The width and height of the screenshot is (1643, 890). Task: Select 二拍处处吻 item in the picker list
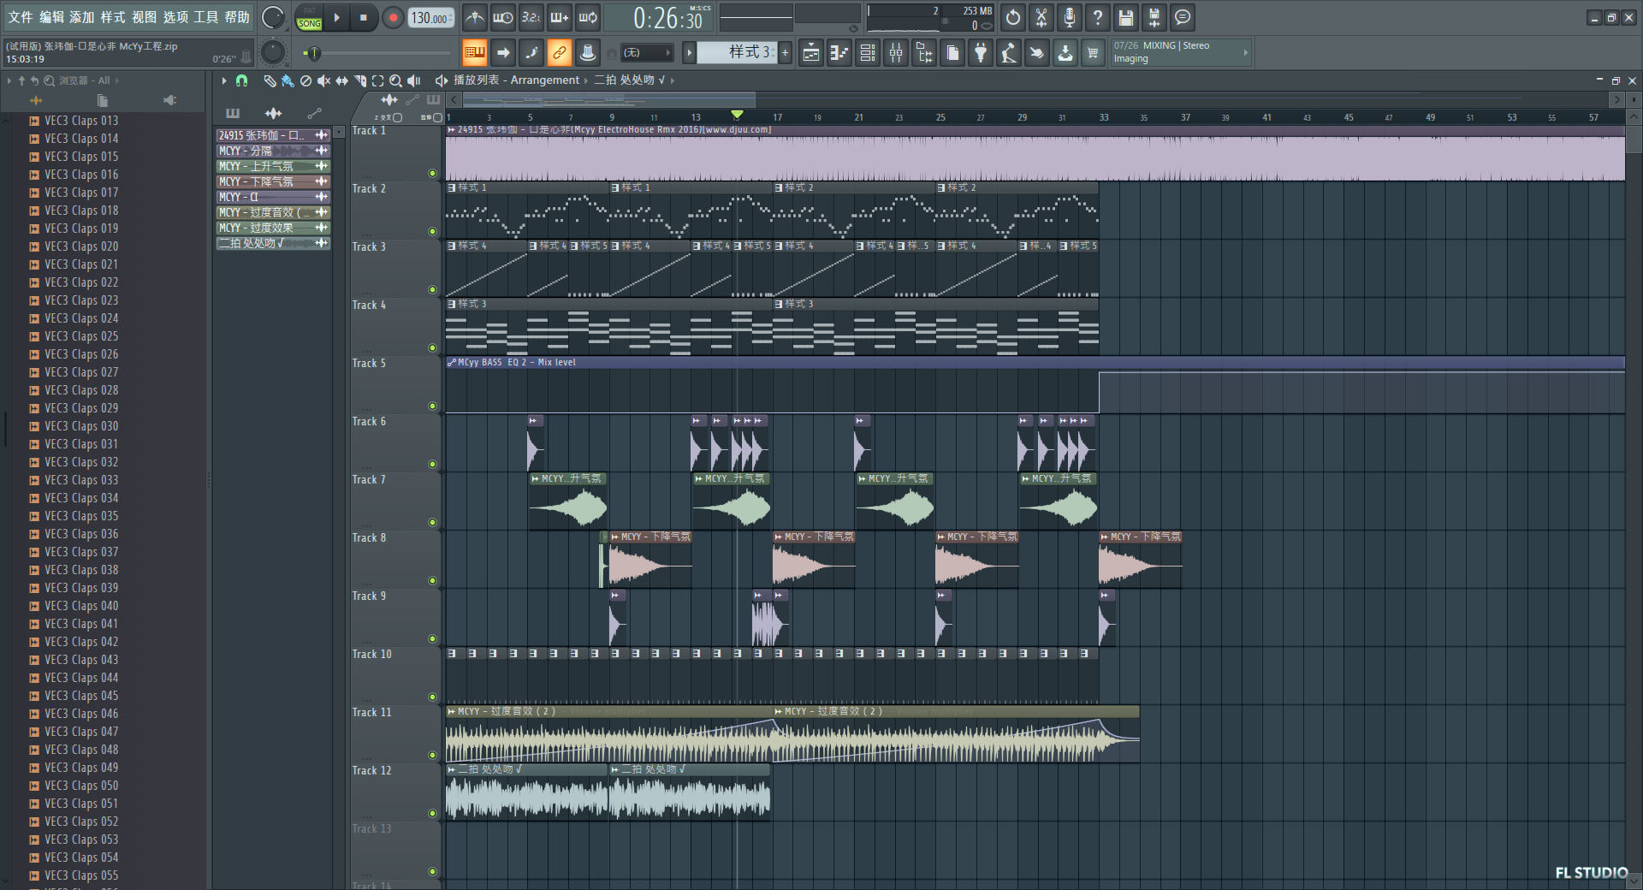click(x=273, y=243)
